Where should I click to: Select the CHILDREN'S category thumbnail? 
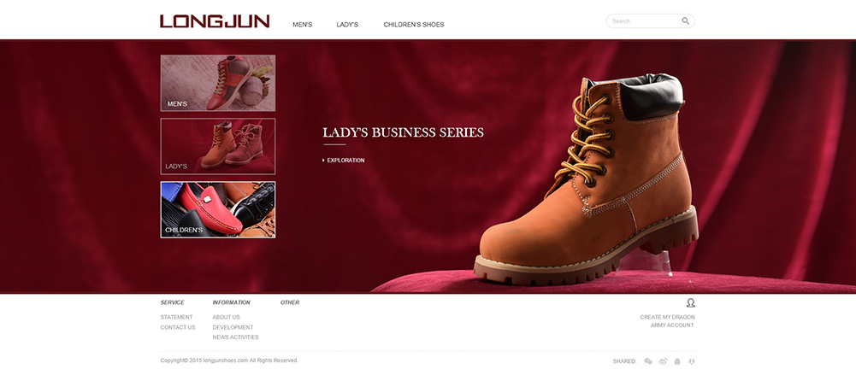point(218,209)
